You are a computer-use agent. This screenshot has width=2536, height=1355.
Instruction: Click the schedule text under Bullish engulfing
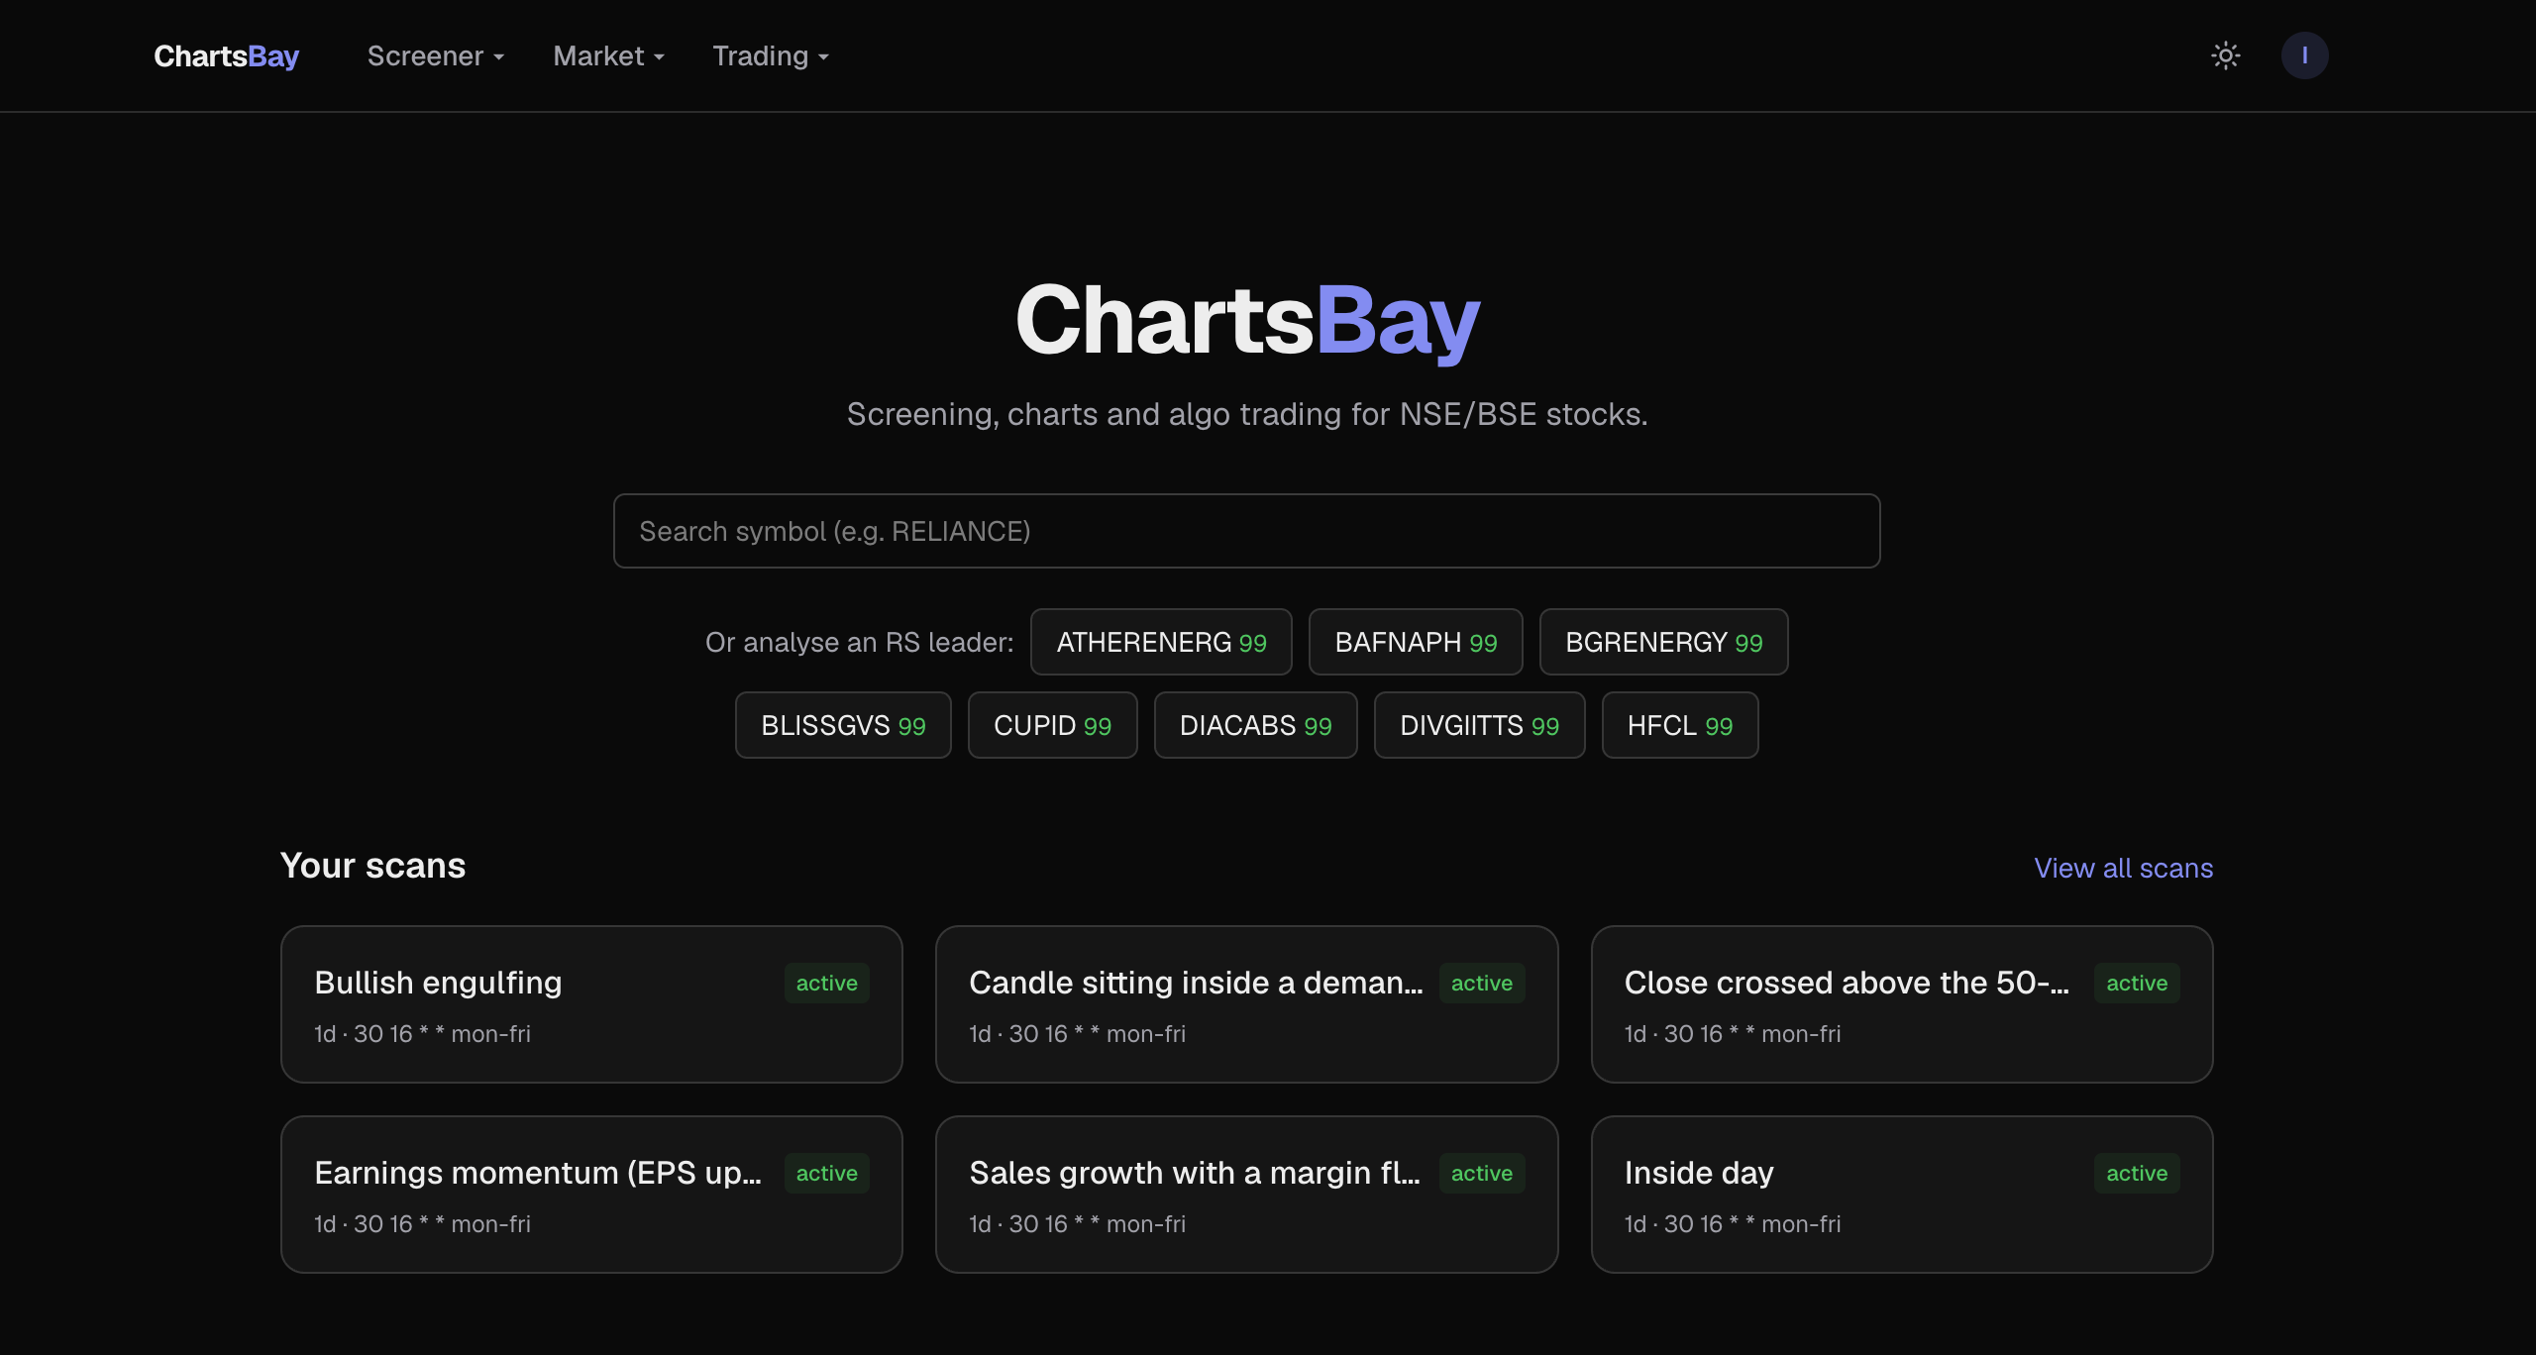[422, 1033]
